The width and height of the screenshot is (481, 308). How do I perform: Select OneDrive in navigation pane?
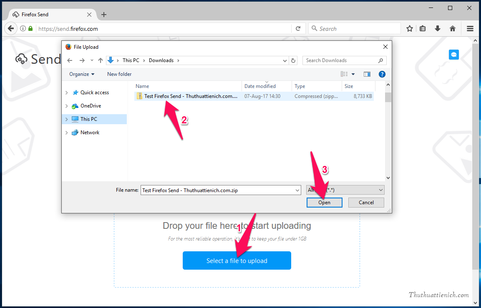(91, 106)
